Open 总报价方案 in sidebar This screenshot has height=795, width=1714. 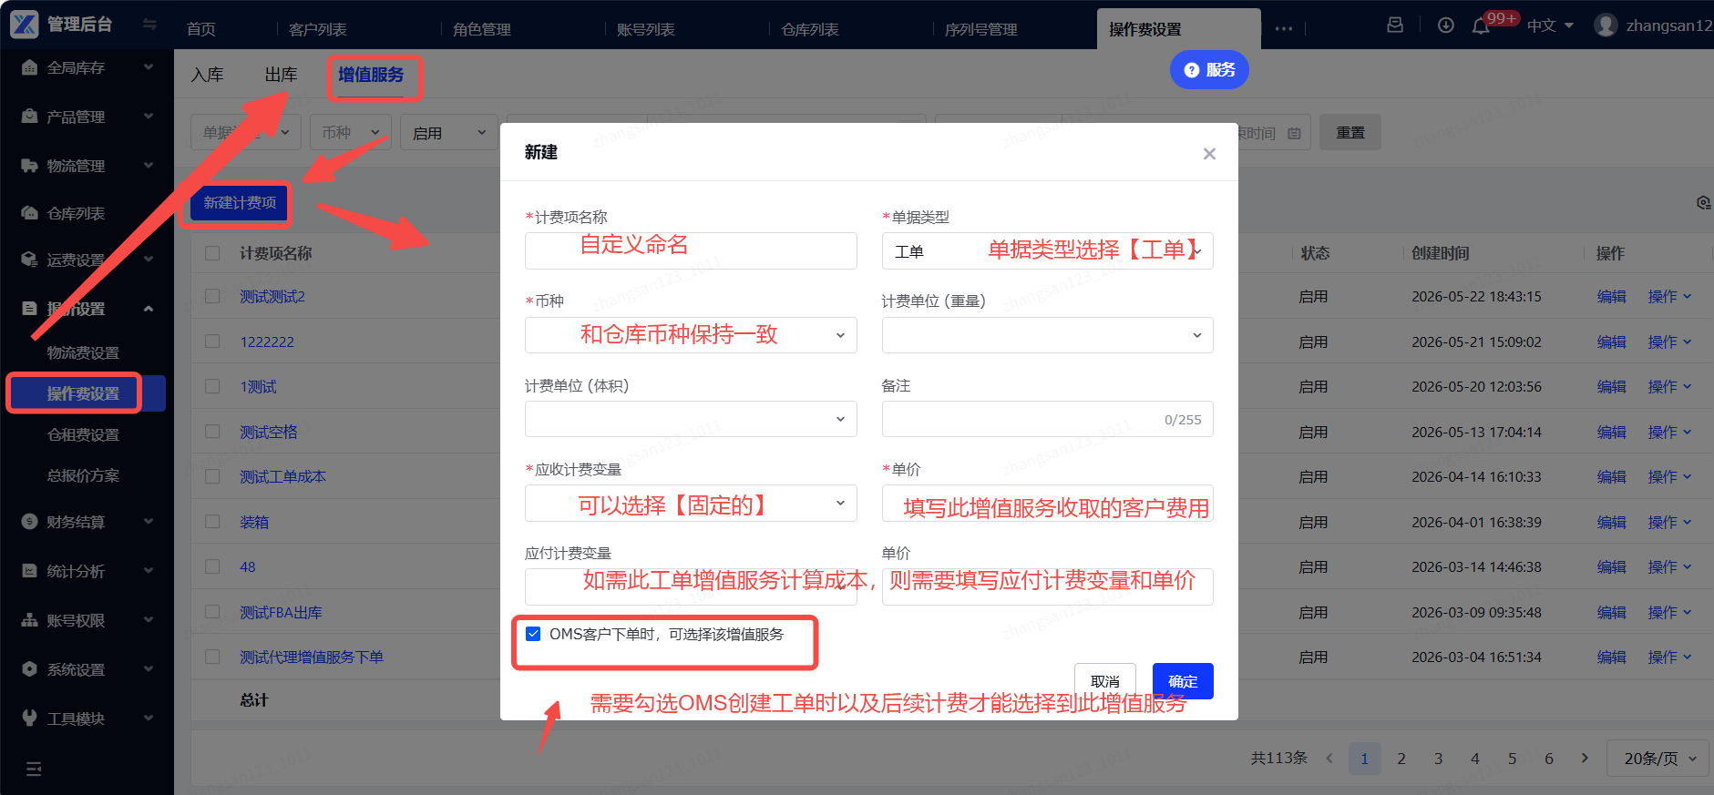click(x=83, y=475)
